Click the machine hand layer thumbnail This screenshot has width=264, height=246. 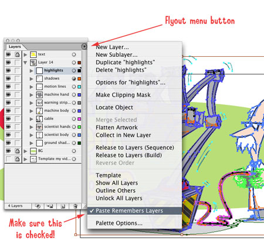click(39, 95)
